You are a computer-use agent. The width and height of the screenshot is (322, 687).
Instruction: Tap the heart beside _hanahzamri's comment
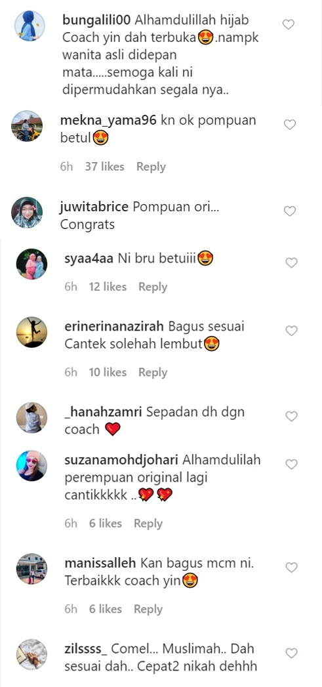[291, 416]
